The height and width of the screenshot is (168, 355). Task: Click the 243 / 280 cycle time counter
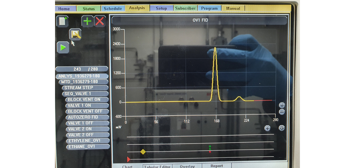click(x=81, y=69)
